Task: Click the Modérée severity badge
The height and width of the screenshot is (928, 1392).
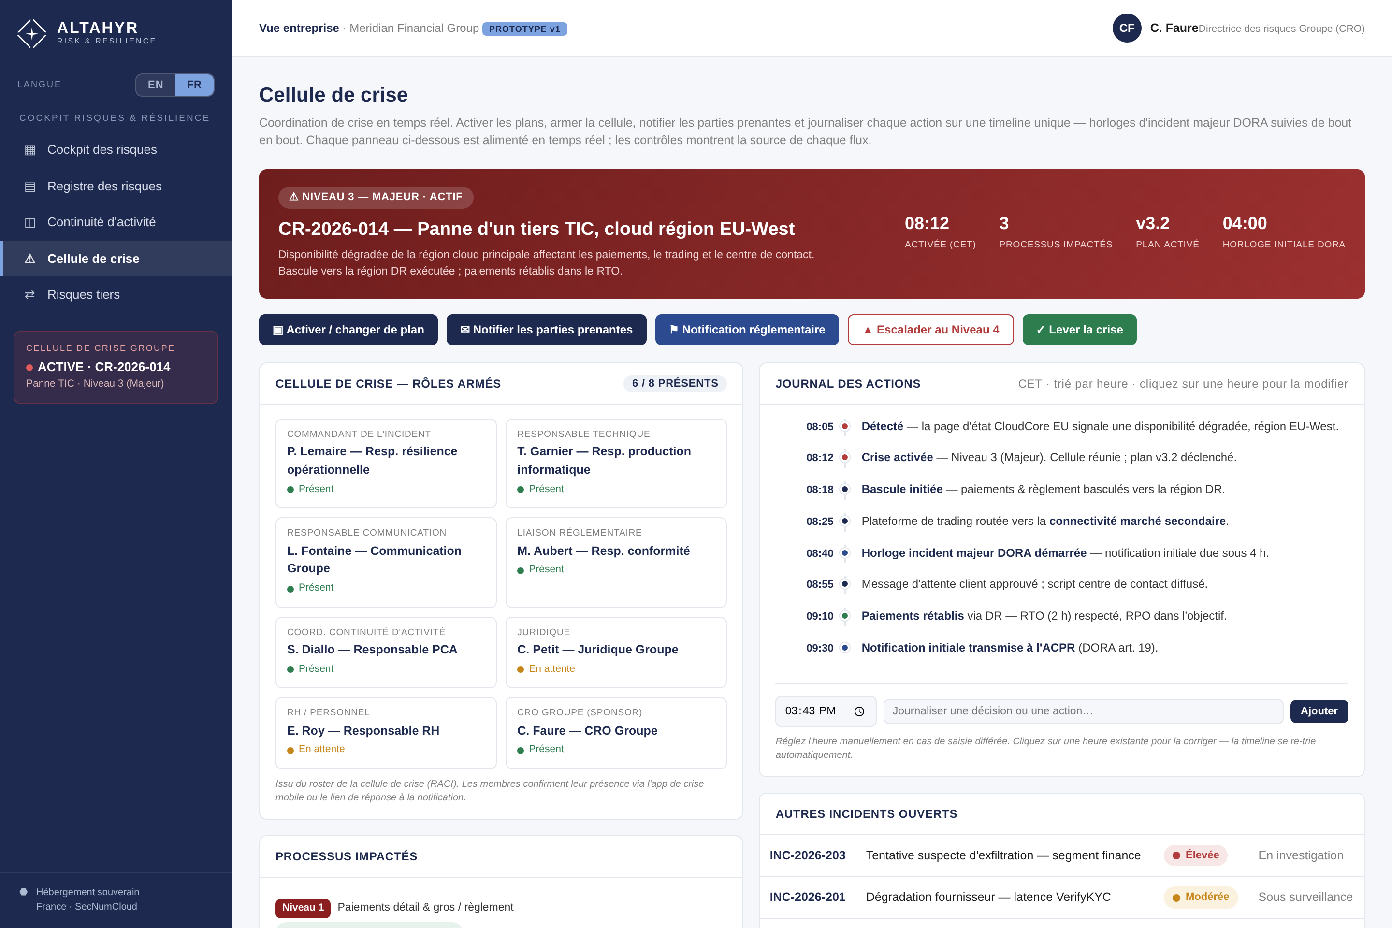Action: 1201,897
